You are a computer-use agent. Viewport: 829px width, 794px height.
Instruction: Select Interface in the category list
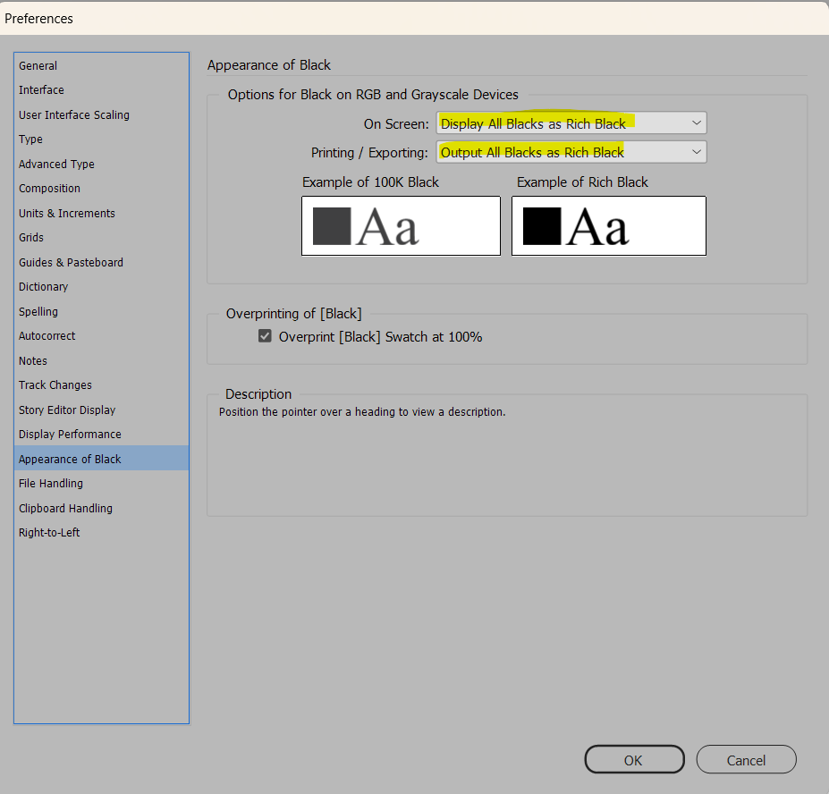pos(101,90)
